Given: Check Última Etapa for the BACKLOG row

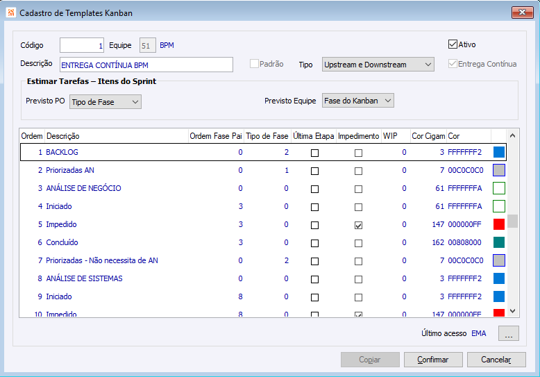Looking at the screenshot, I should point(314,152).
